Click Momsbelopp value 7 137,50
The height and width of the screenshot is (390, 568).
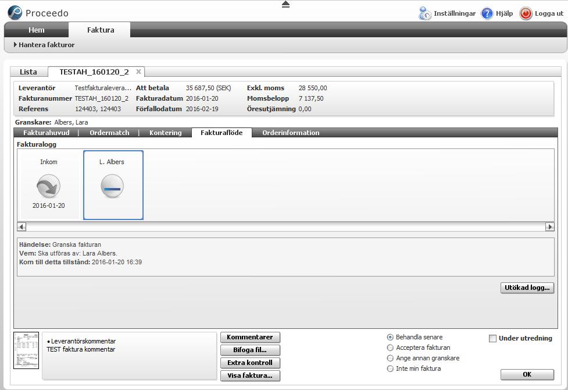(x=311, y=98)
